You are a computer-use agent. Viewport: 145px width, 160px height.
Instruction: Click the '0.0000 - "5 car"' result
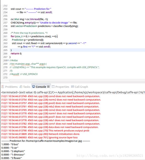tap(10, 148)
